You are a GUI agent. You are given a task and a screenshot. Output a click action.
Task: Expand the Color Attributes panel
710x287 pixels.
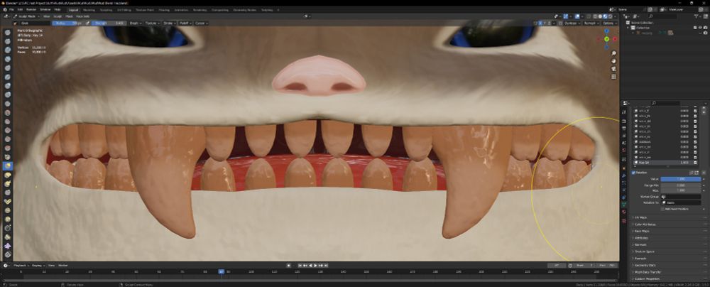coord(645,224)
